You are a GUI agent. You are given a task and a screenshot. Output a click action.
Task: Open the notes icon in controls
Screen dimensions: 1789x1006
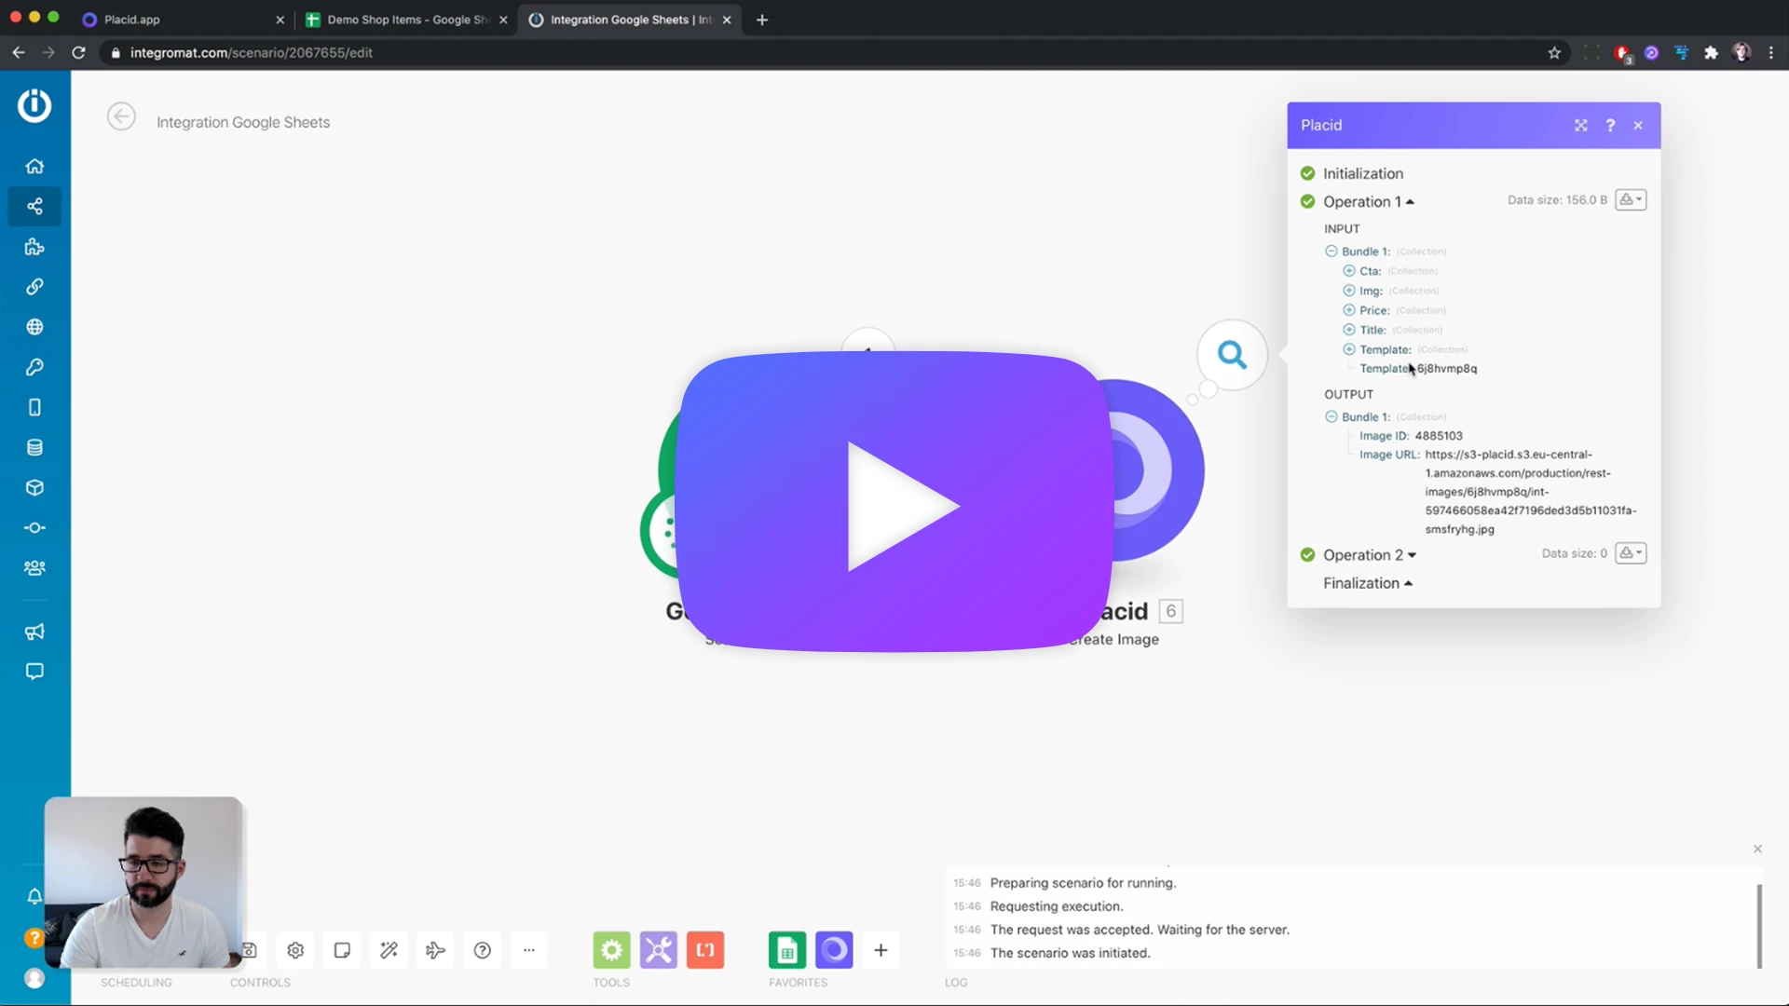pyautogui.click(x=342, y=950)
